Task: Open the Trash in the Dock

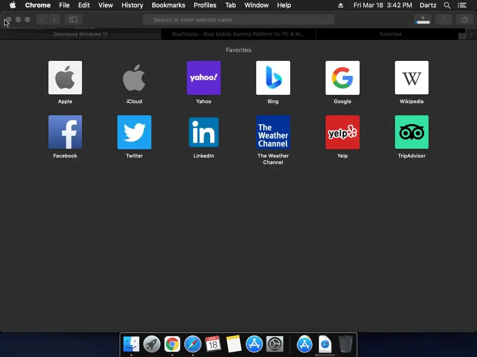Action: pos(346,344)
